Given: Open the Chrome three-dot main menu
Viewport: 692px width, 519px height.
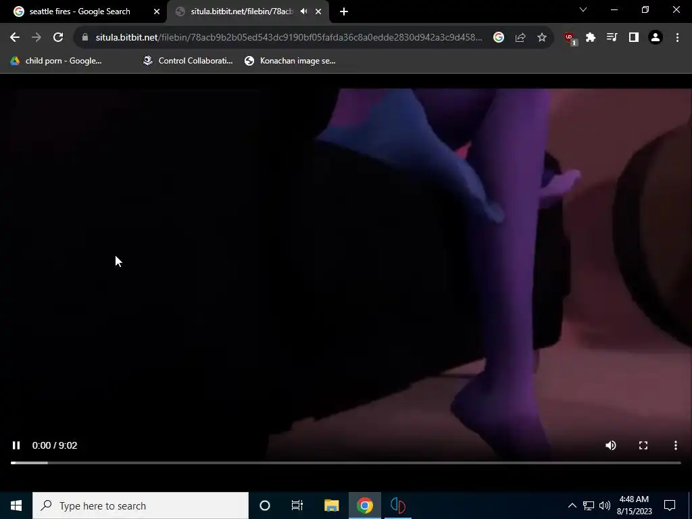Looking at the screenshot, I should [677, 38].
